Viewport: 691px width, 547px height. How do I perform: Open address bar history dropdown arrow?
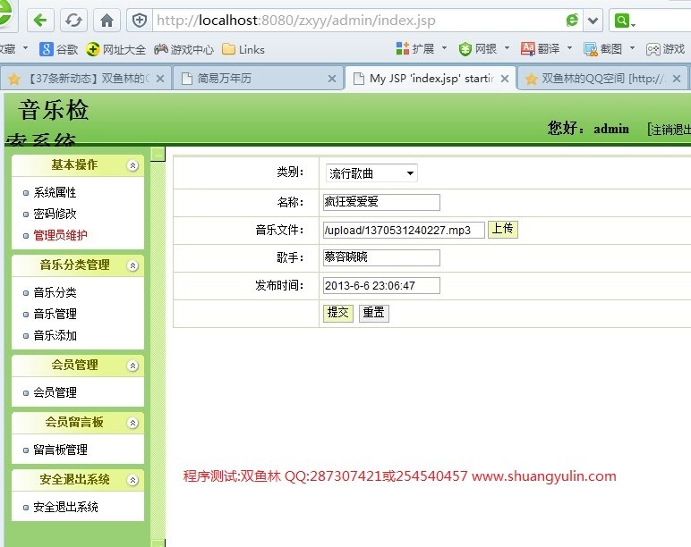tap(593, 21)
